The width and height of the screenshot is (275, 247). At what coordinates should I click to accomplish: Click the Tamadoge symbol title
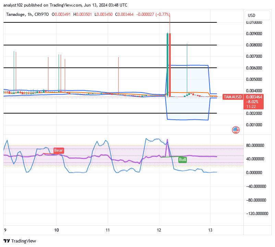tap(15, 14)
